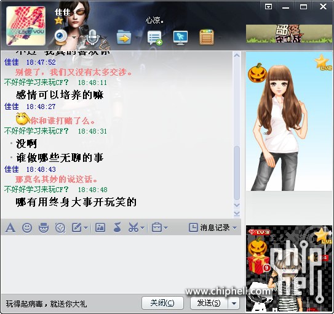334x314 pixels.
Task: Click inside the message input area
Action: point(121,264)
